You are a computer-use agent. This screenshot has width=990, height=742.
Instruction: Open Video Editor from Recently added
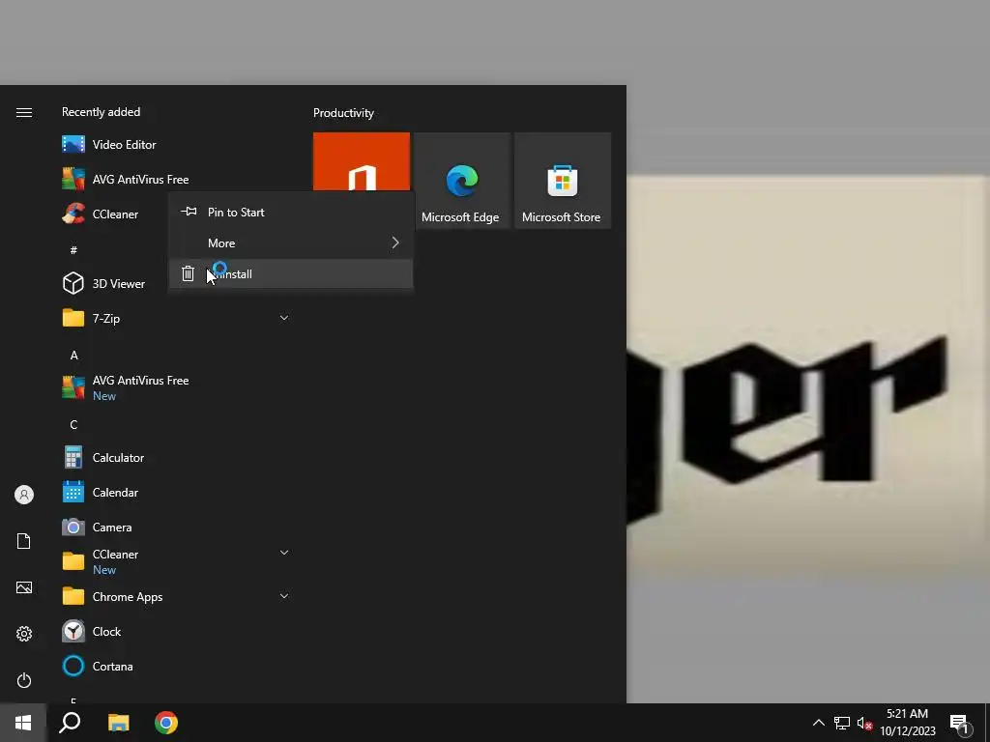tap(176, 145)
